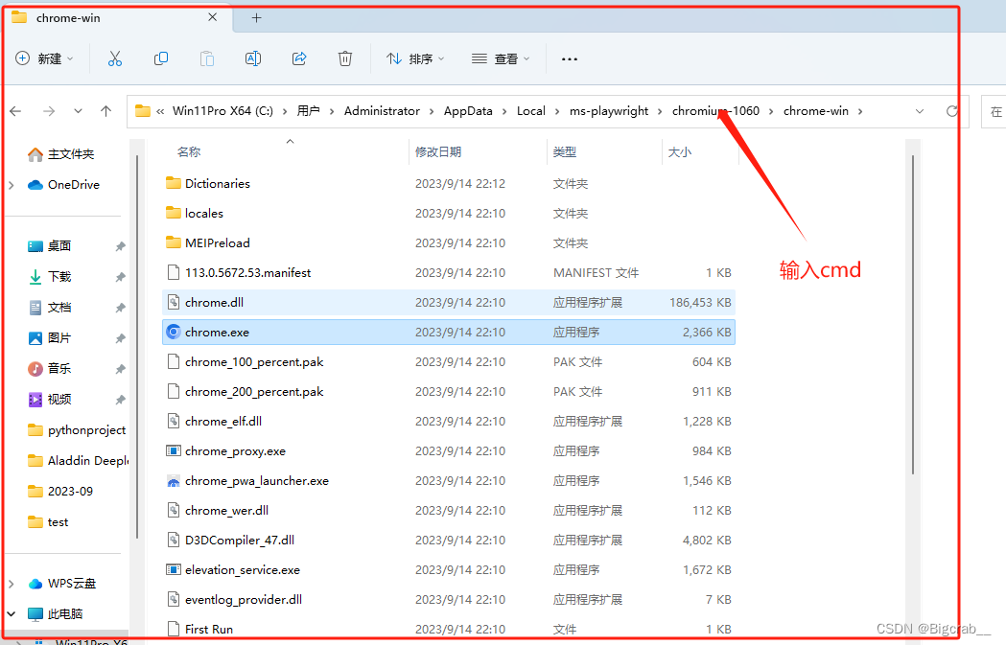The image size is (1006, 645).
Task: Open the 2023-09 folder in sidebar
Action: coord(61,491)
